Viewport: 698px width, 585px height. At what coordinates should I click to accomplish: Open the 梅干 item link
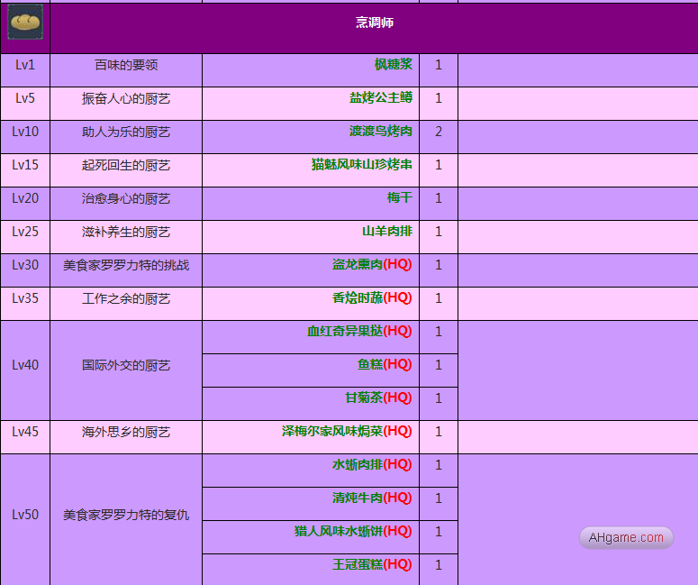click(399, 198)
